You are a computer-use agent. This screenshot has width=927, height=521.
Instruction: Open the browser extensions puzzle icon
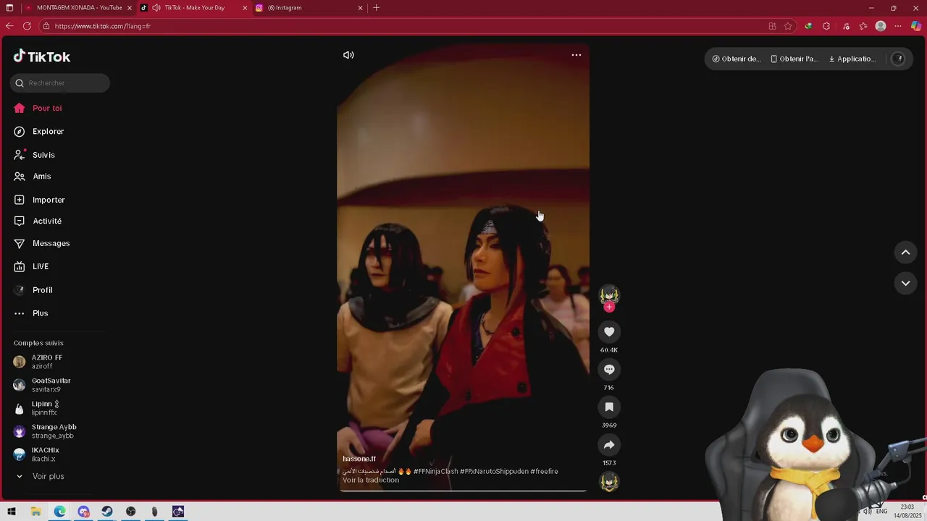click(826, 26)
